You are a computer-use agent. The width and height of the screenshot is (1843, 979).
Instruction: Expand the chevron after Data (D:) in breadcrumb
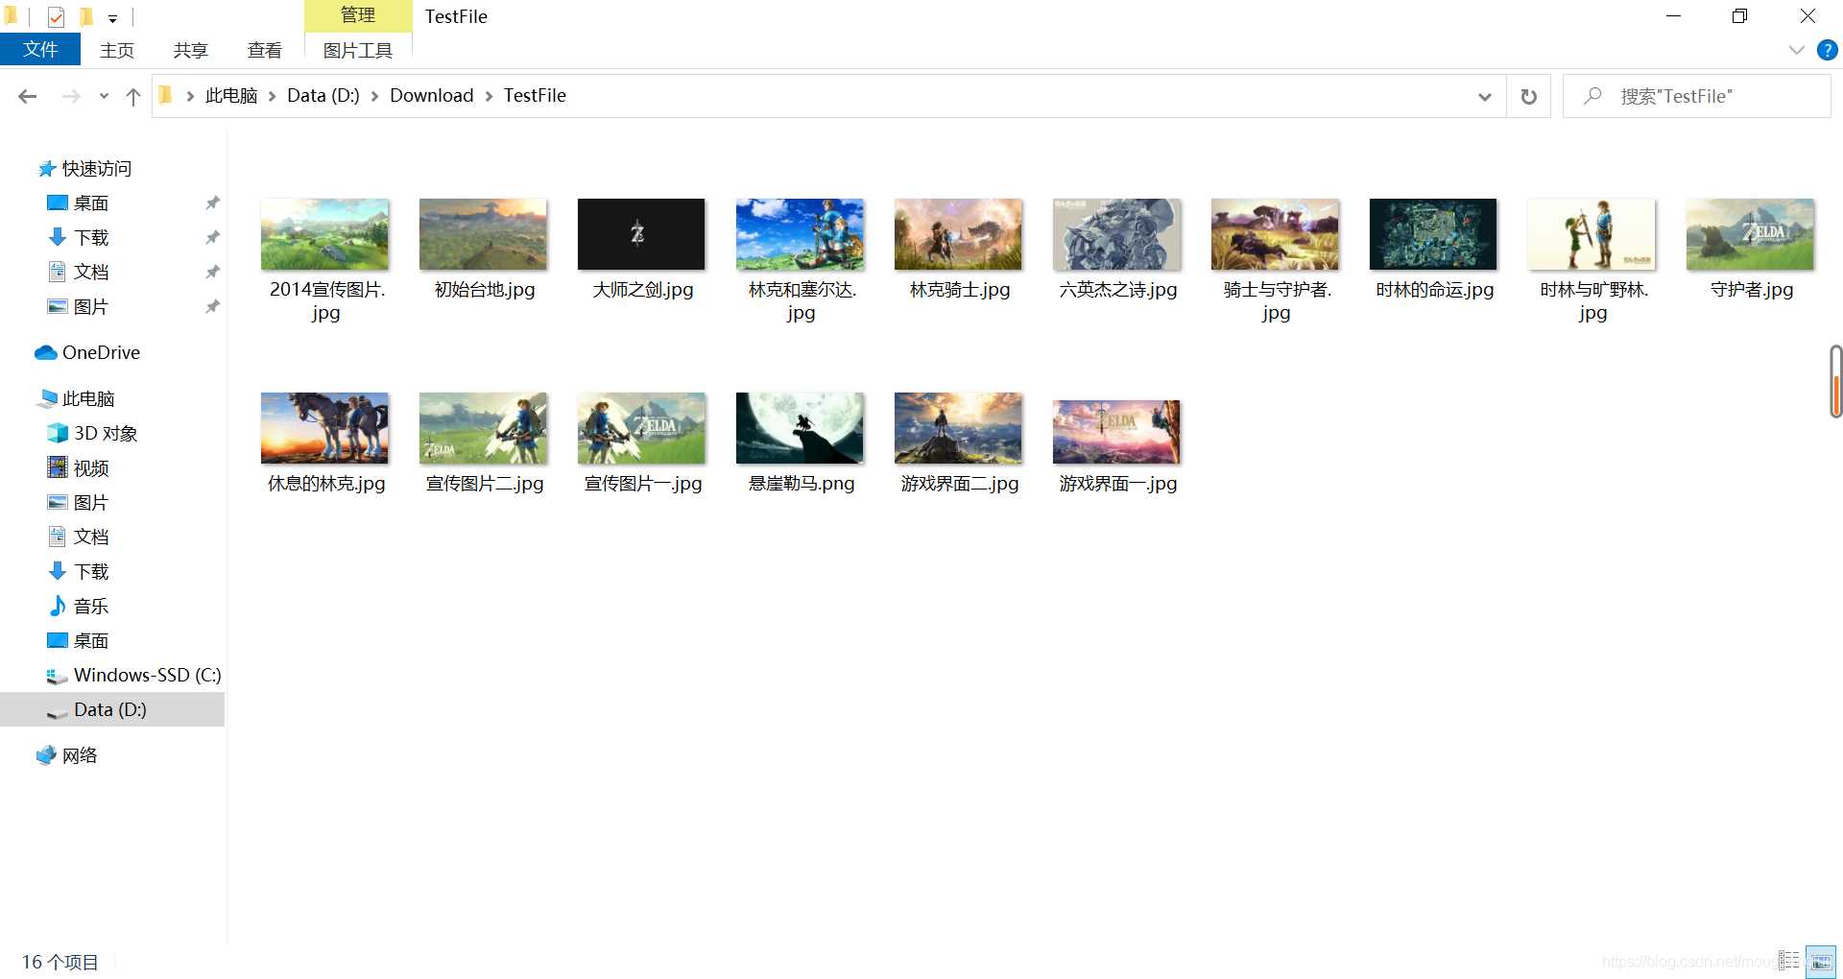[x=374, y=96]
